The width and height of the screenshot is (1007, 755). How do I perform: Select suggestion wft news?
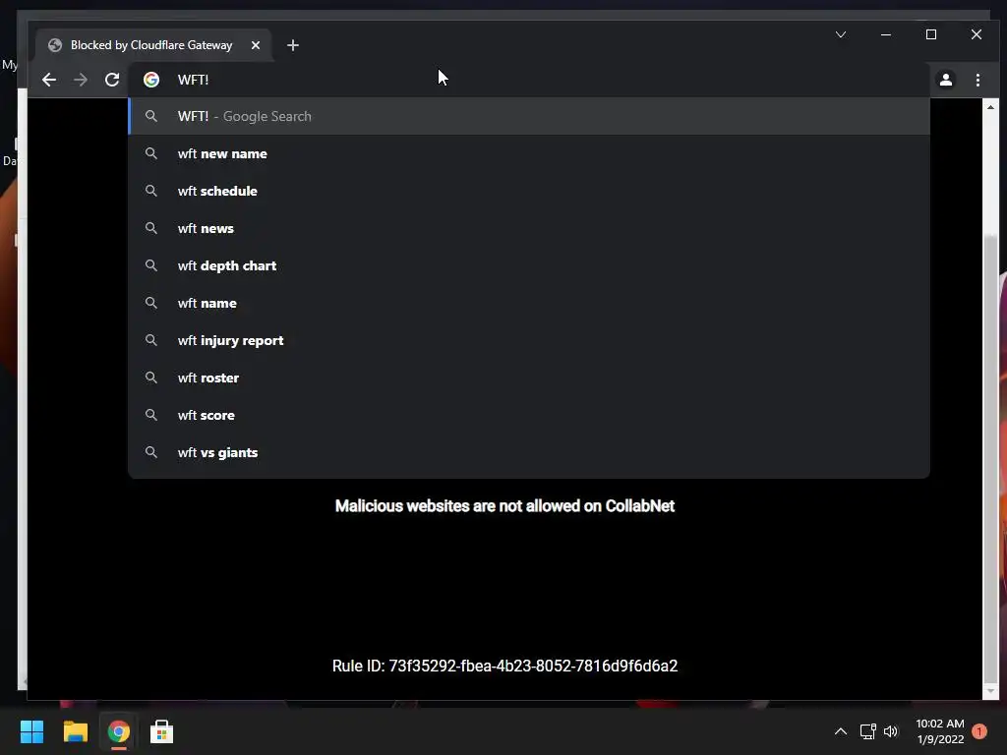(x=529, y=228)
